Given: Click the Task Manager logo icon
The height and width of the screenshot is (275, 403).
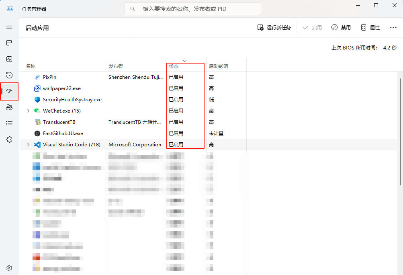Looking at the screenshot, I should 9,8.
